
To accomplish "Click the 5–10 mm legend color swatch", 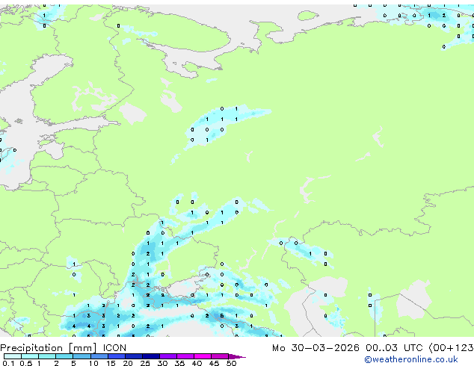I will [81, 356].
